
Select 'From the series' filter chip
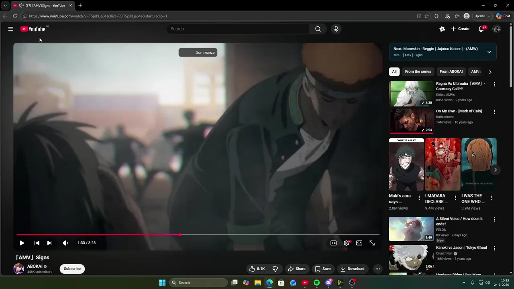coord(418,71)
